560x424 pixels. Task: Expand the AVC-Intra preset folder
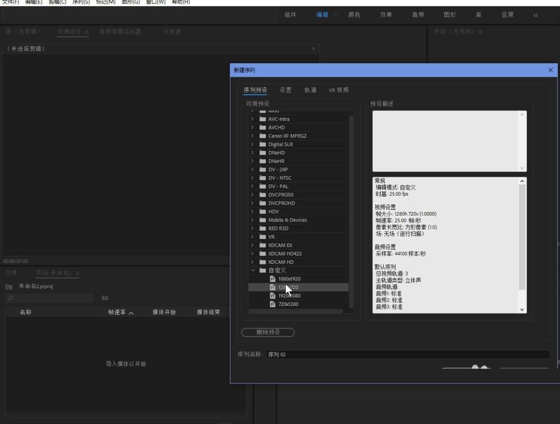[x=253, y=119]
